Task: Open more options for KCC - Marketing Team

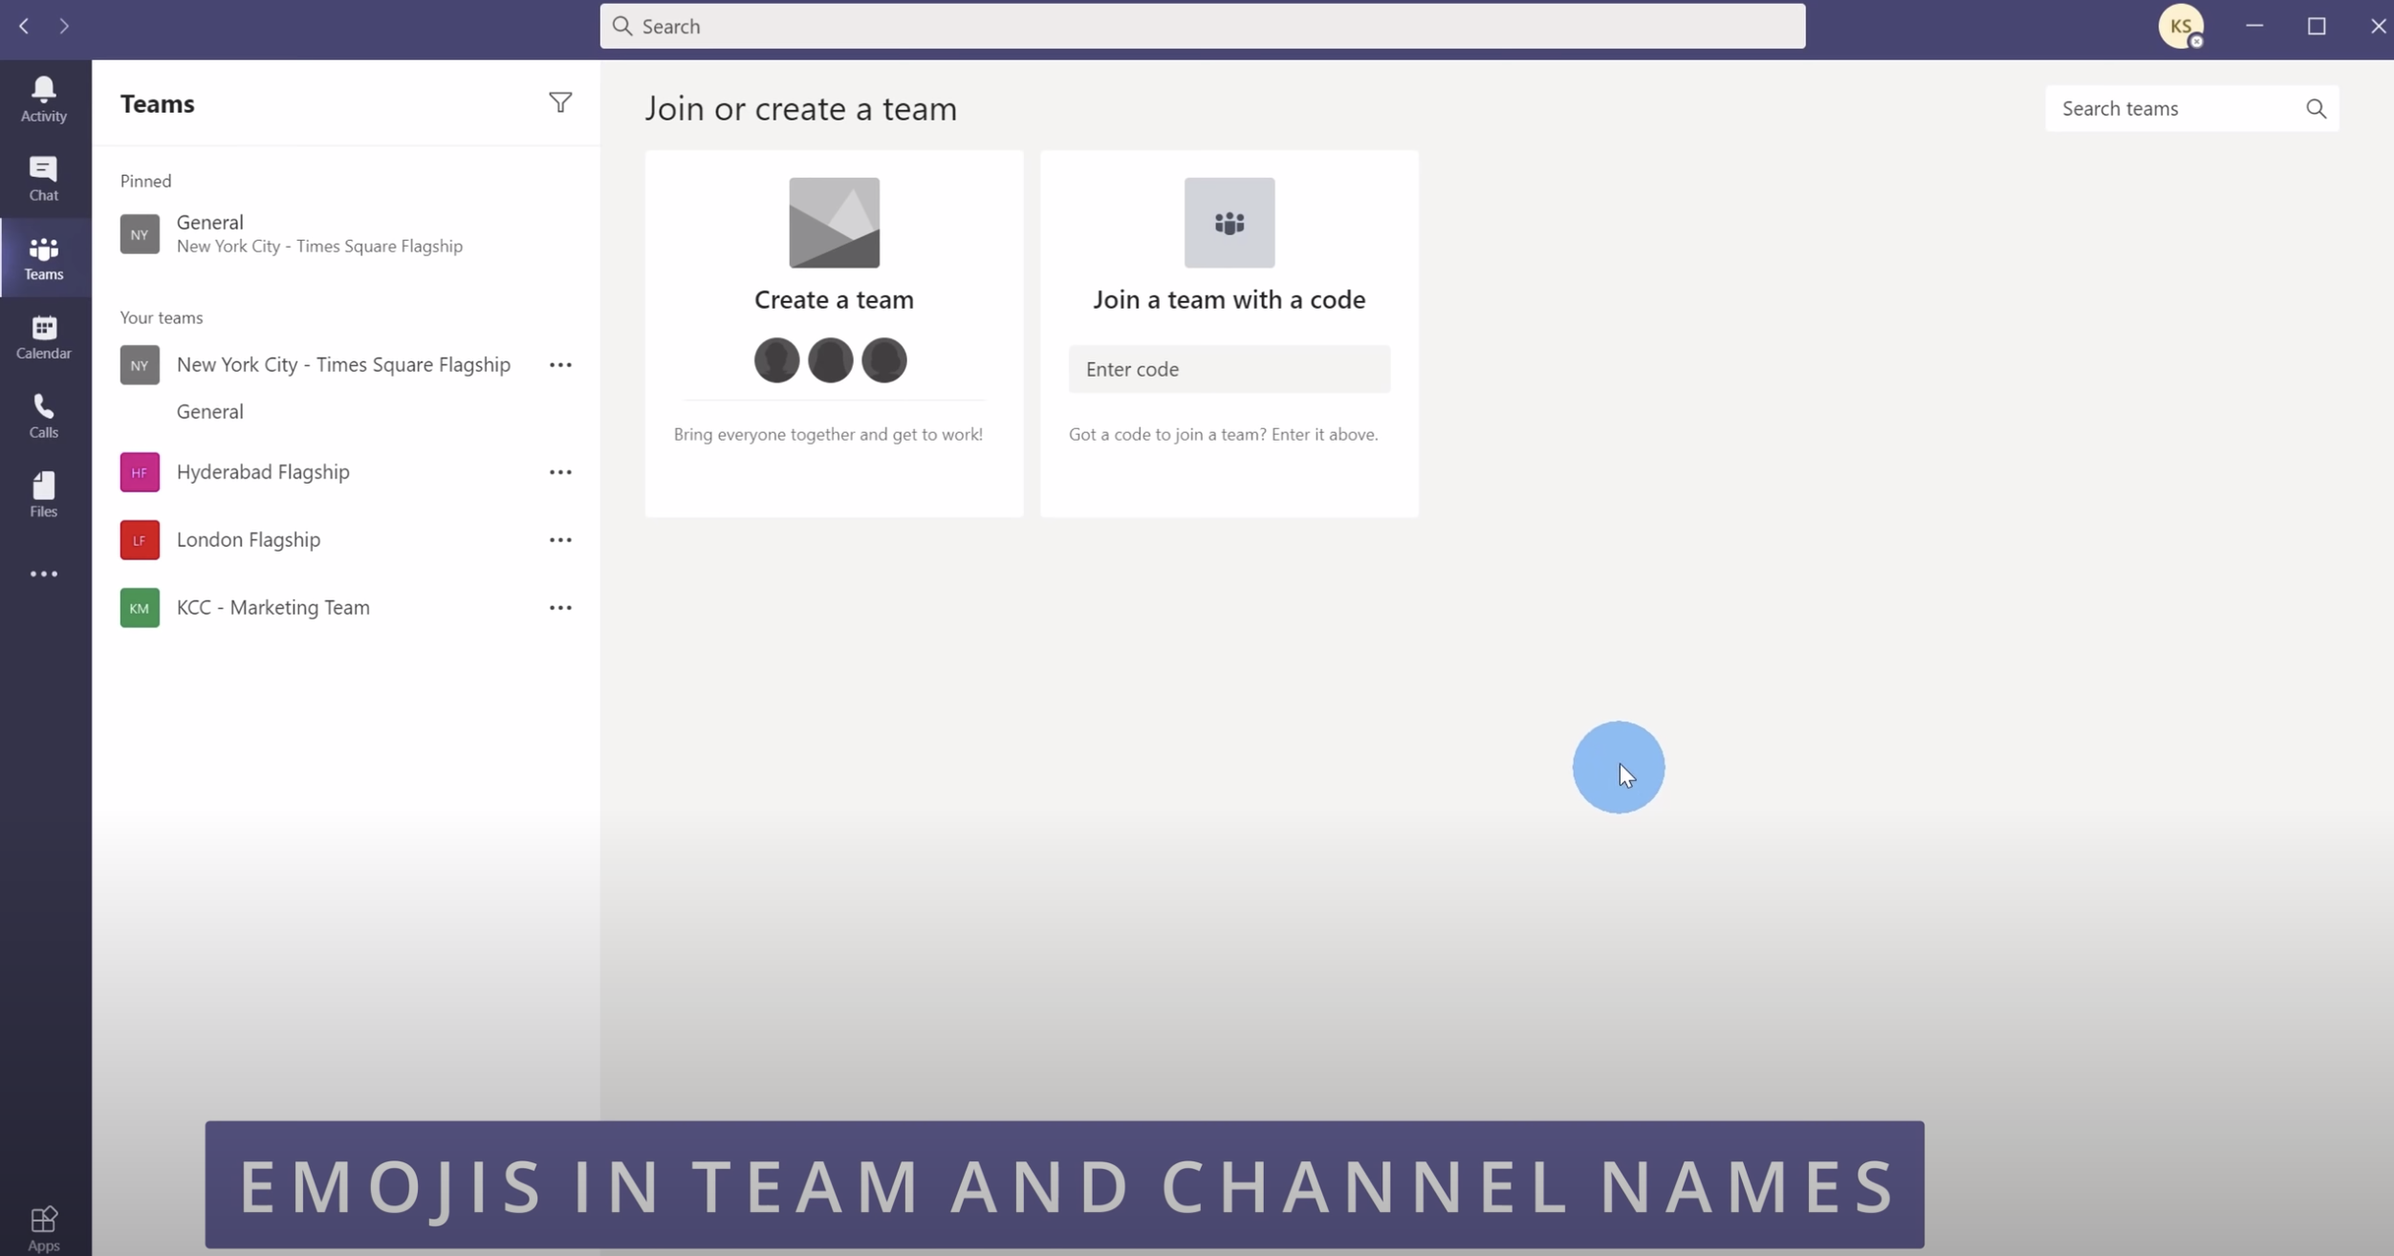Action: coord(560,607)
